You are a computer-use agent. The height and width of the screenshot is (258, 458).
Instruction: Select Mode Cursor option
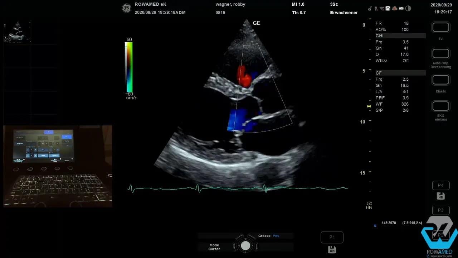pos(214,247)
